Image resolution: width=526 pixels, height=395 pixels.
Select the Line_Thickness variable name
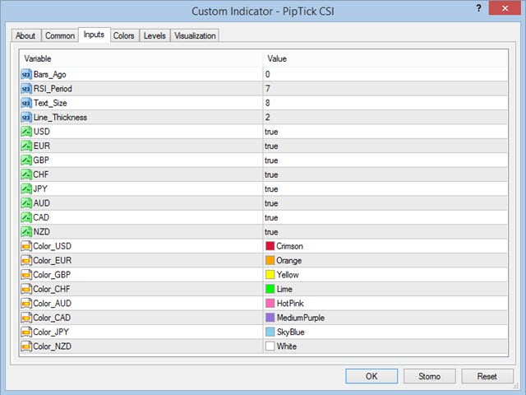(x=60, y=117)
